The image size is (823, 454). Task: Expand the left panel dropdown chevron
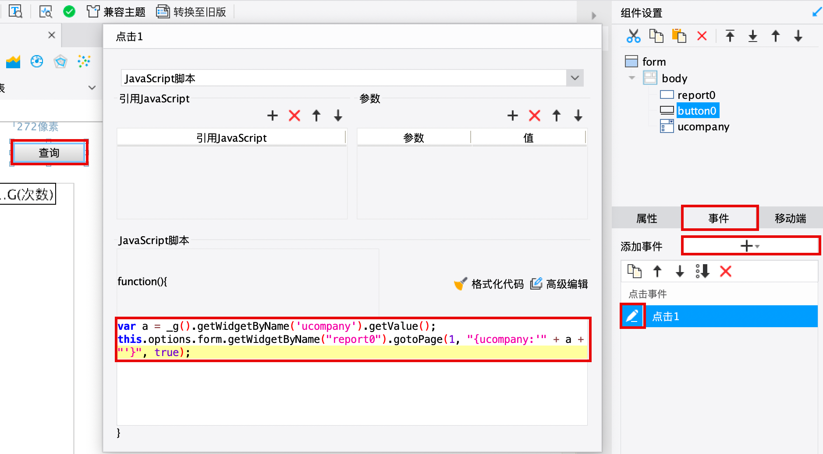point(92,87)
